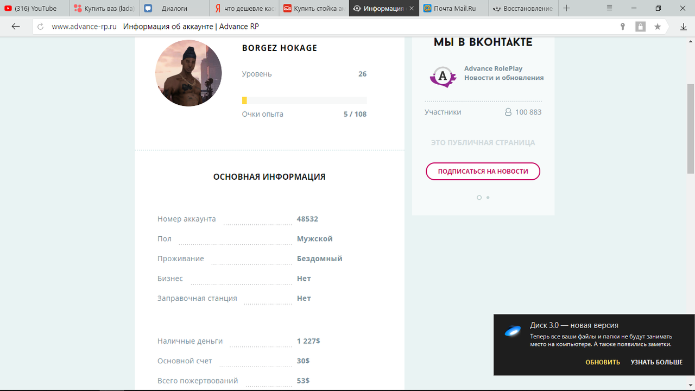
Task: Close the active Информация tab
Action: tap(411, 8)
